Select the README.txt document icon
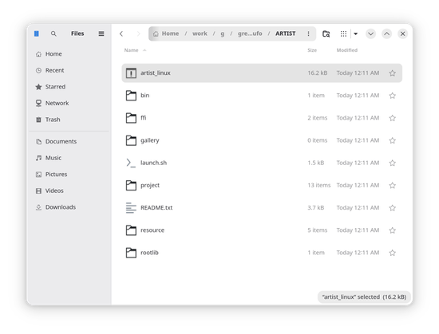The image size is (439, 334). tap(131, 208)
